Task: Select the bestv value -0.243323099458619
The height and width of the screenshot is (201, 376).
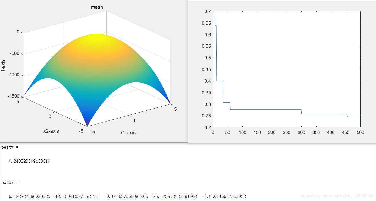Action: coord(28,161)
